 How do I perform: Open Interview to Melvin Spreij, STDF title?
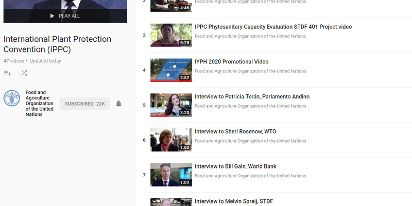click(234, 201)
